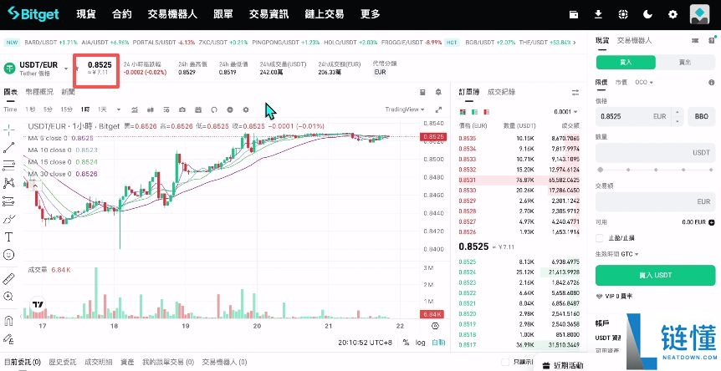Open the emoji icons tool
This screenshot has height=371, width=721.
[8, 255]
